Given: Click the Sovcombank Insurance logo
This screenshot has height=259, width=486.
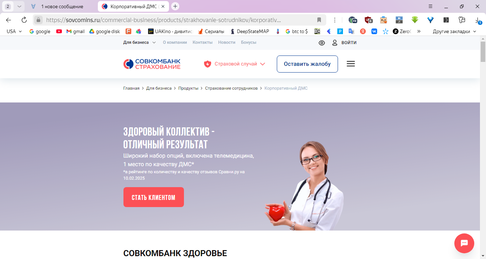Looking at the screenshot, I should tap(152, 64).
